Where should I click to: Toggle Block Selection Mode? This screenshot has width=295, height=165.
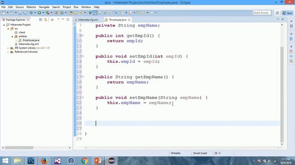[x=105, y=13]
